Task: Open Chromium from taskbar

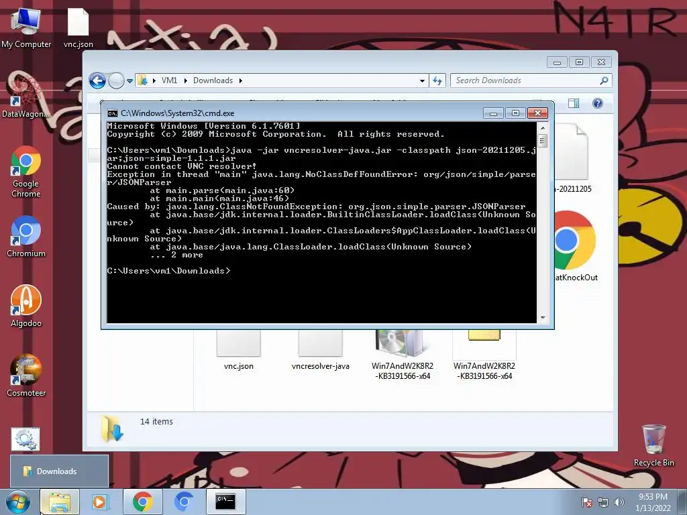Action: (x=184, y=502)
